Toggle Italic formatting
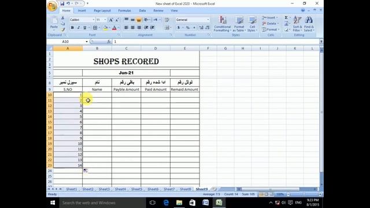 tap(79, 28)
